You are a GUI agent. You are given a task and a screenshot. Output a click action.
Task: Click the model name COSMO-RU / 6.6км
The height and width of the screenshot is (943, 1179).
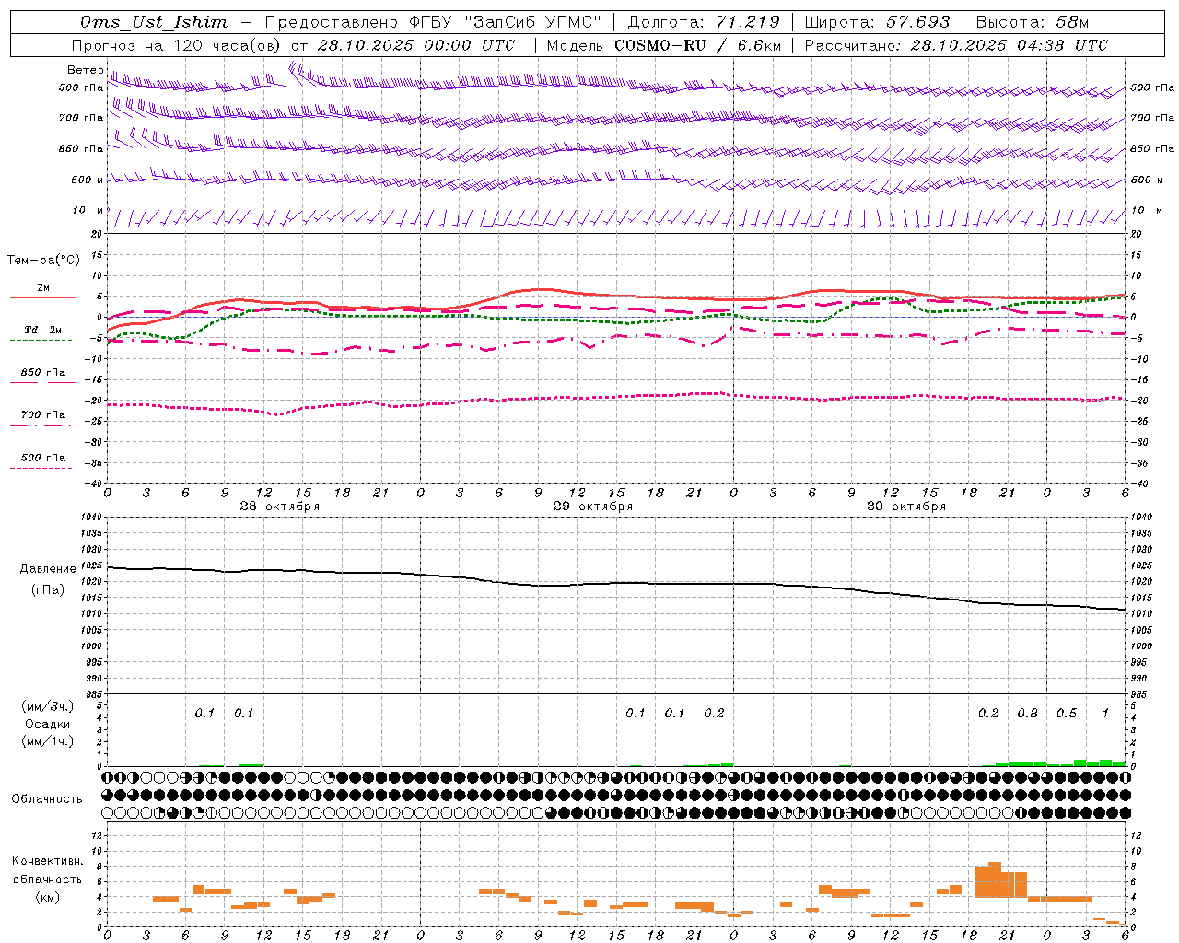698,45
